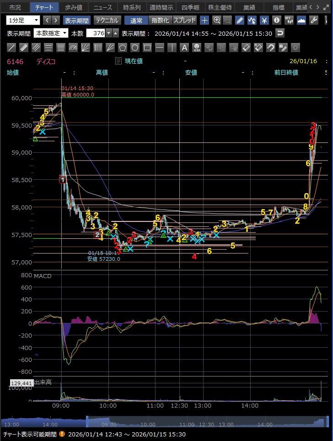Open the 四季報 tab
This screenshot has width=333, height=441.
(190, 7)
